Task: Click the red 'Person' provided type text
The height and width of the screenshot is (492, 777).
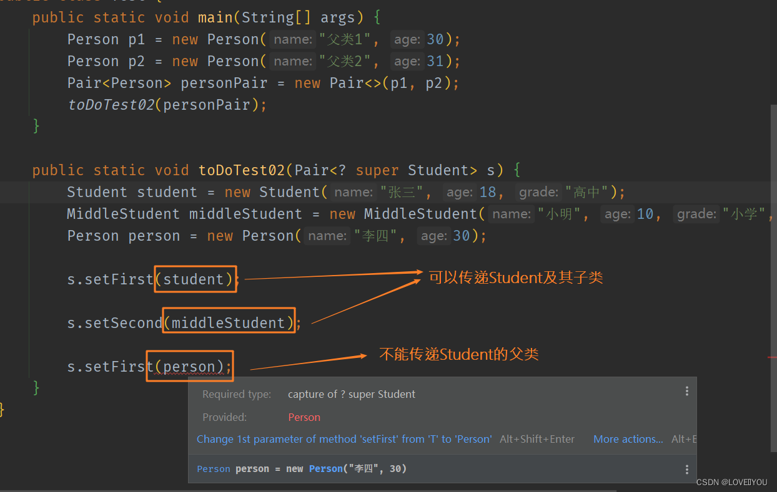Action: 304,417
